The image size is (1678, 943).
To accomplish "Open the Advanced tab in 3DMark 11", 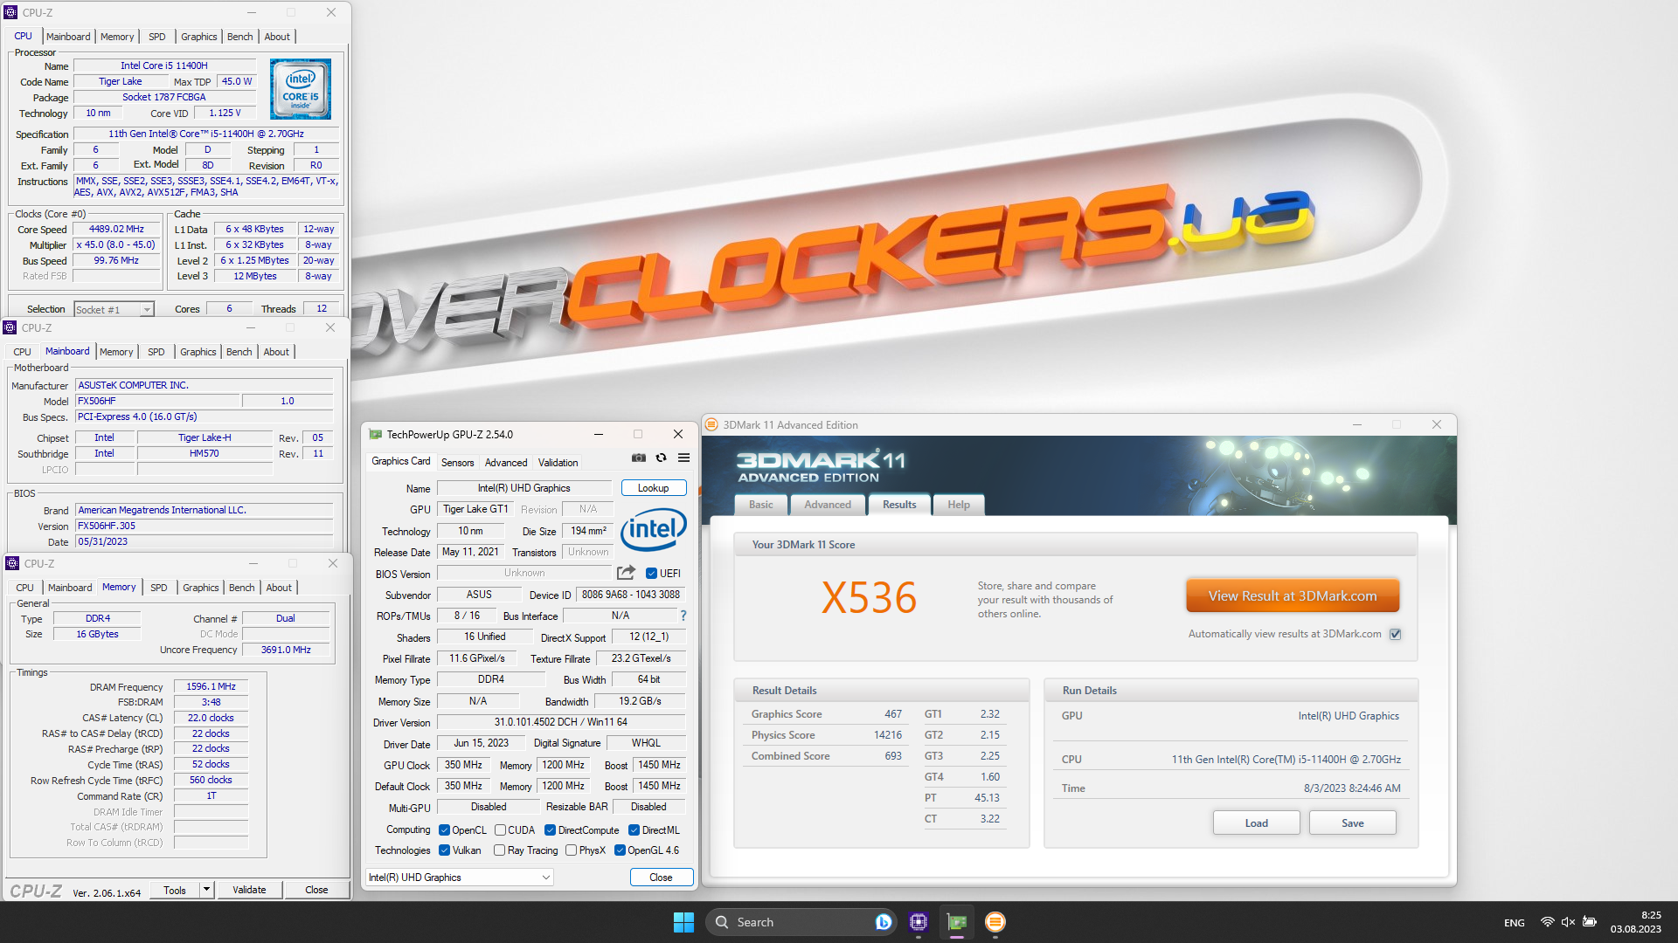I will click(827, 505).
